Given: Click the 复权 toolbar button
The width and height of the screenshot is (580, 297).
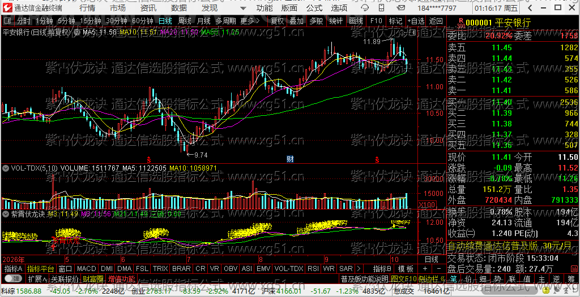Looking at the screenshot, I should point(277,21).
